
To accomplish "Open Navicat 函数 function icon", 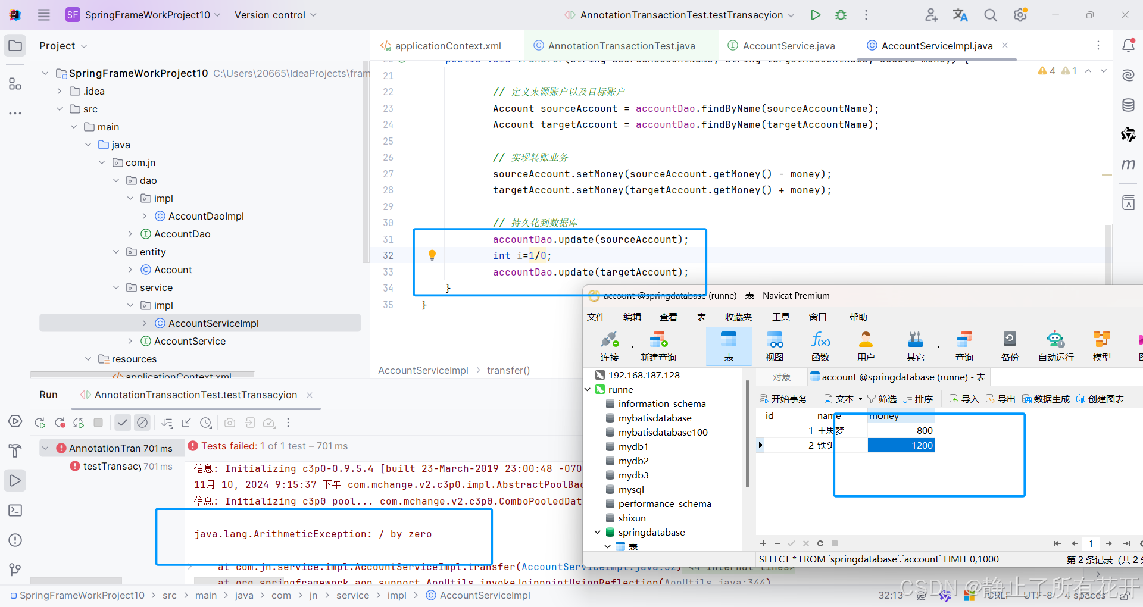I will pyautogui.click(x=820, y=347).
